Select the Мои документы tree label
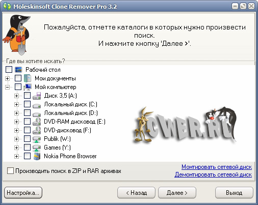Image resolution: width=258 pixels, height=205 pixels. tap(55, 78)
